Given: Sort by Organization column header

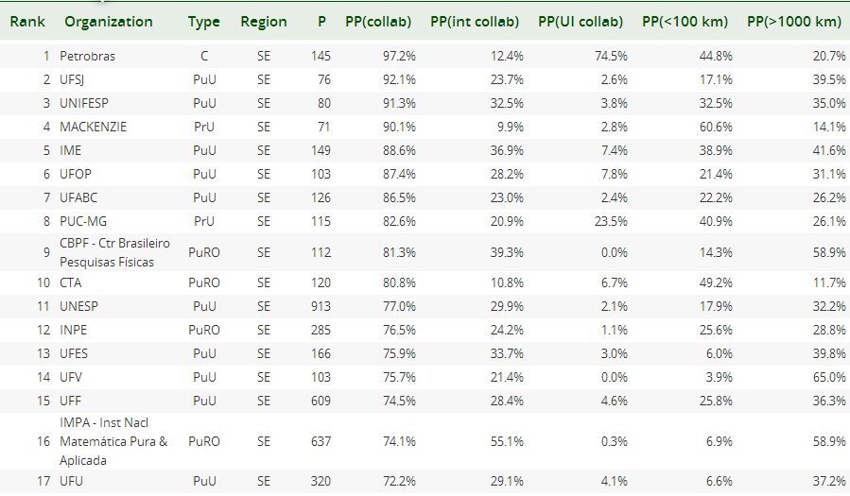Looking at the screenshot, I should pyautogui.click(x=109, y=22).
